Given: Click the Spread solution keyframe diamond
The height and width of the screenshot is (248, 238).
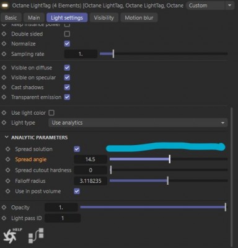Looking at the screenshot, I should coord(8,149).
